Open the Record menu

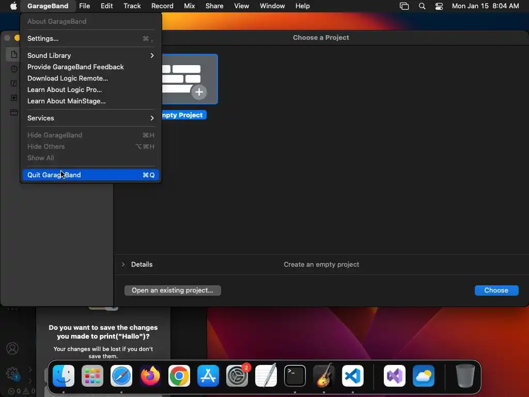click(x=162, y=6)
